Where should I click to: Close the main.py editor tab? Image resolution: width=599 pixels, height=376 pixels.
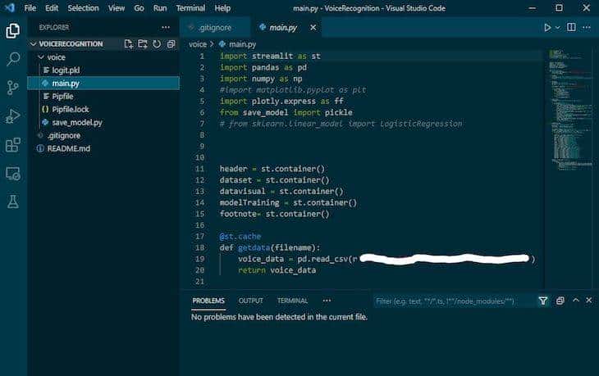313,28
